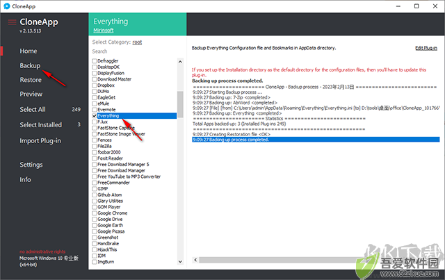Start the Backup from sidebar
Screen dimensions: 445x280
[30, 65]
